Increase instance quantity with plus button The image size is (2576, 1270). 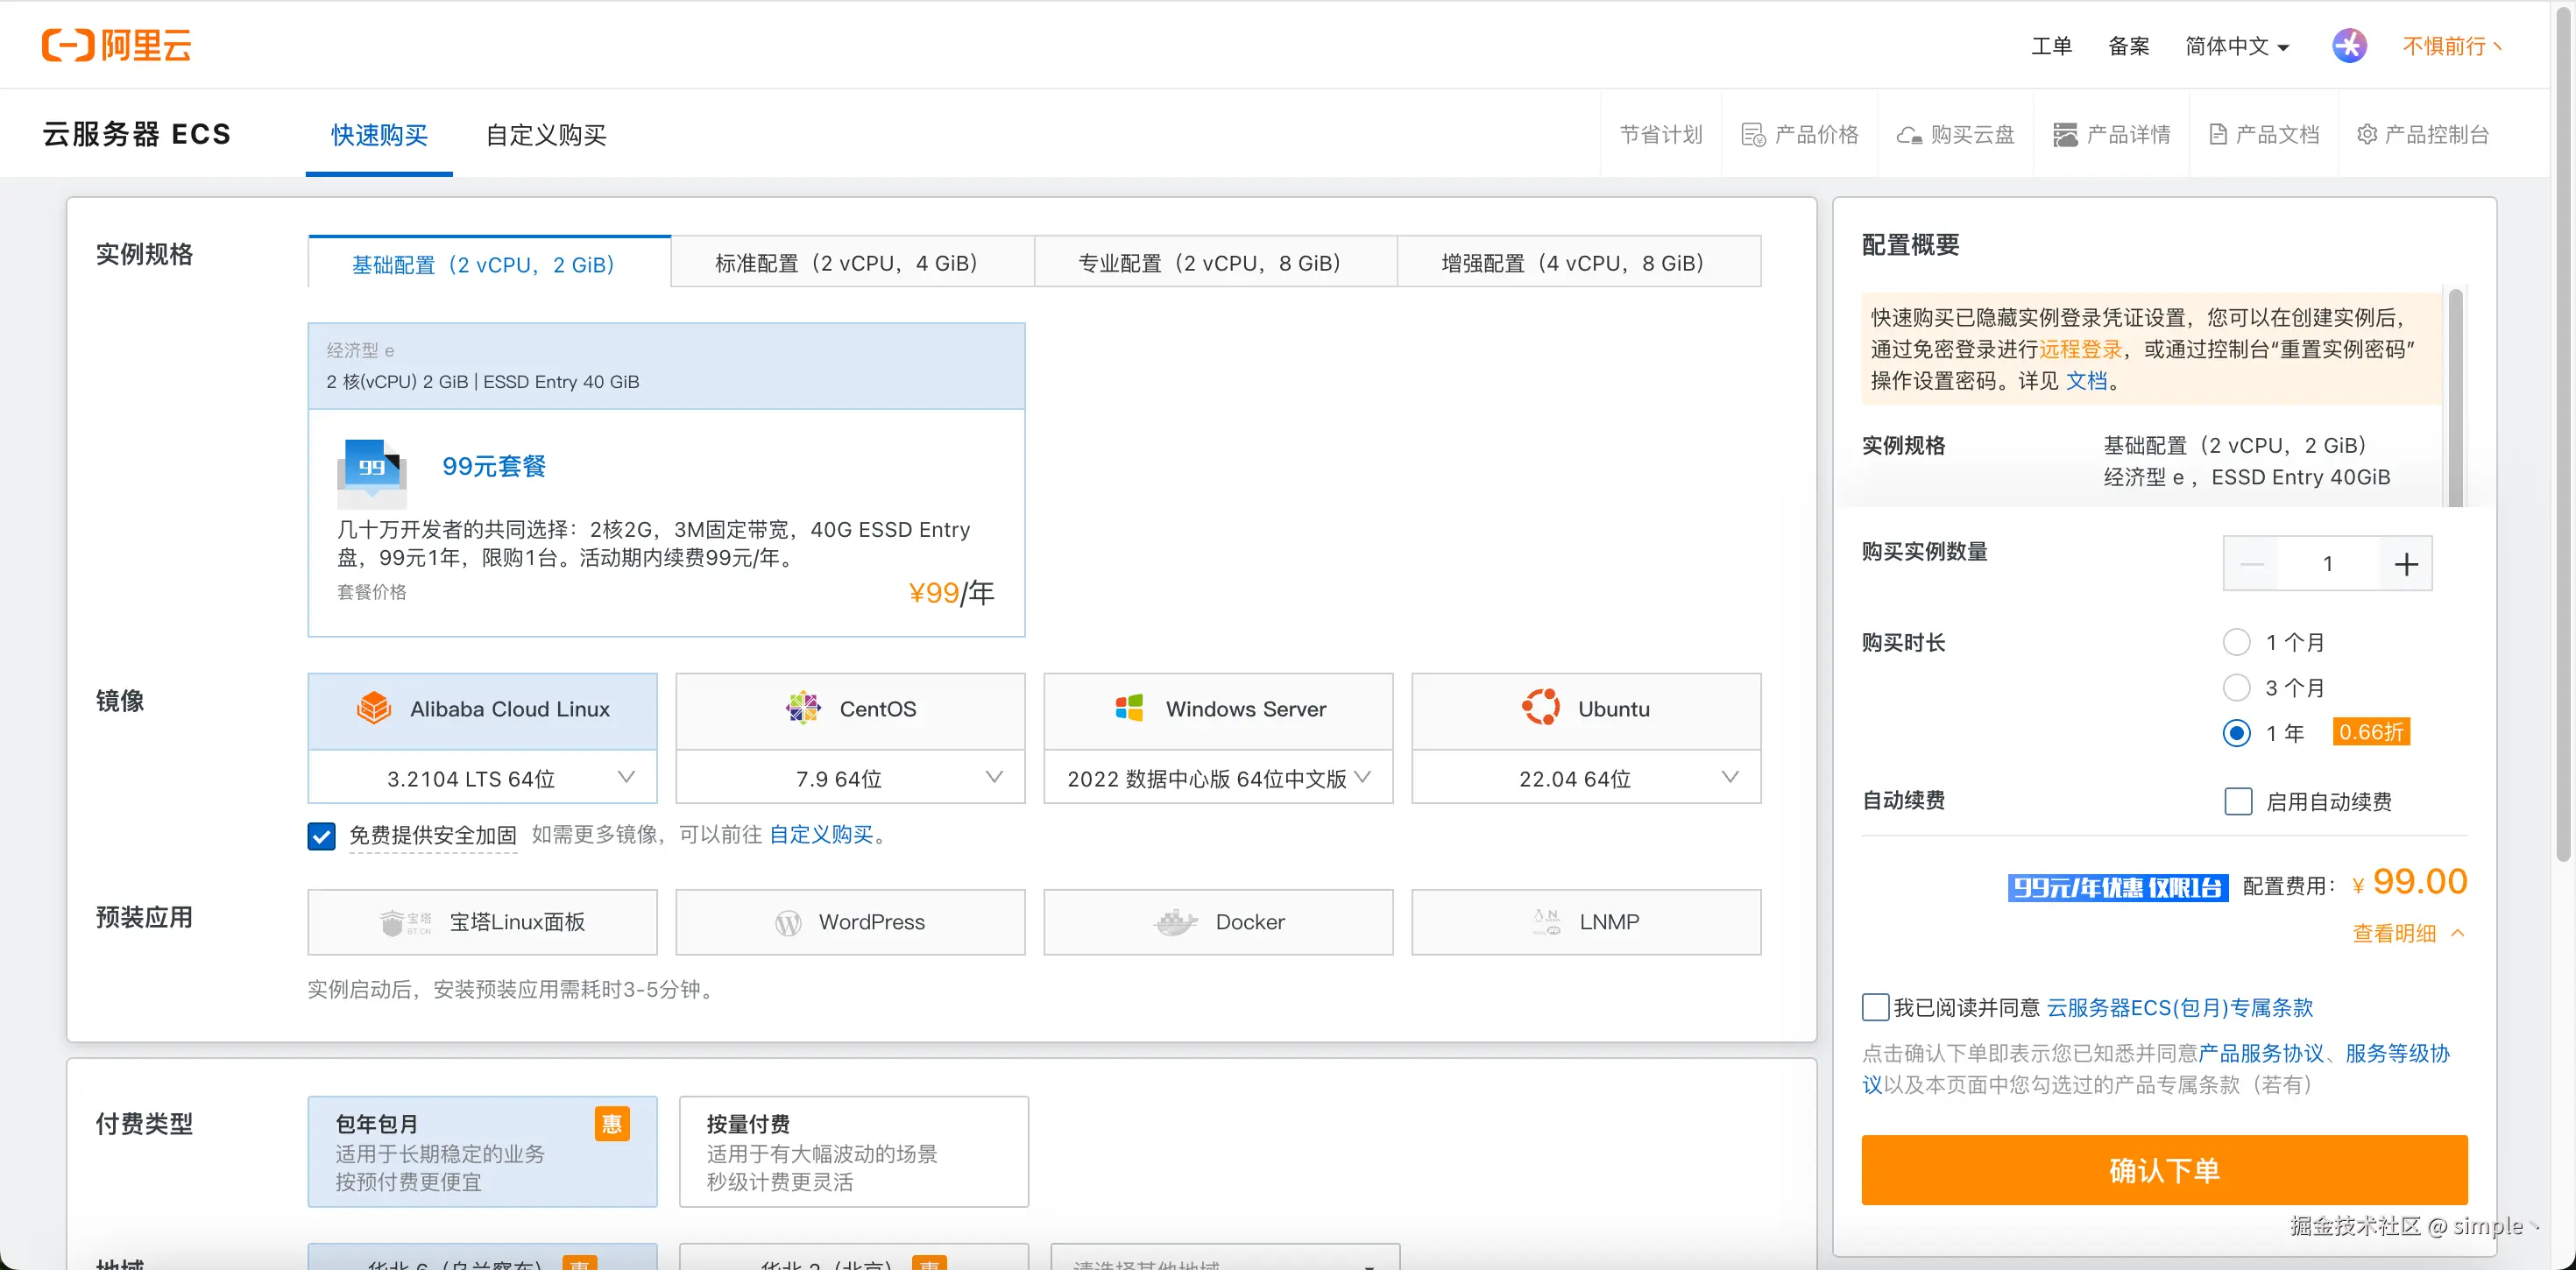point(2405,564)
